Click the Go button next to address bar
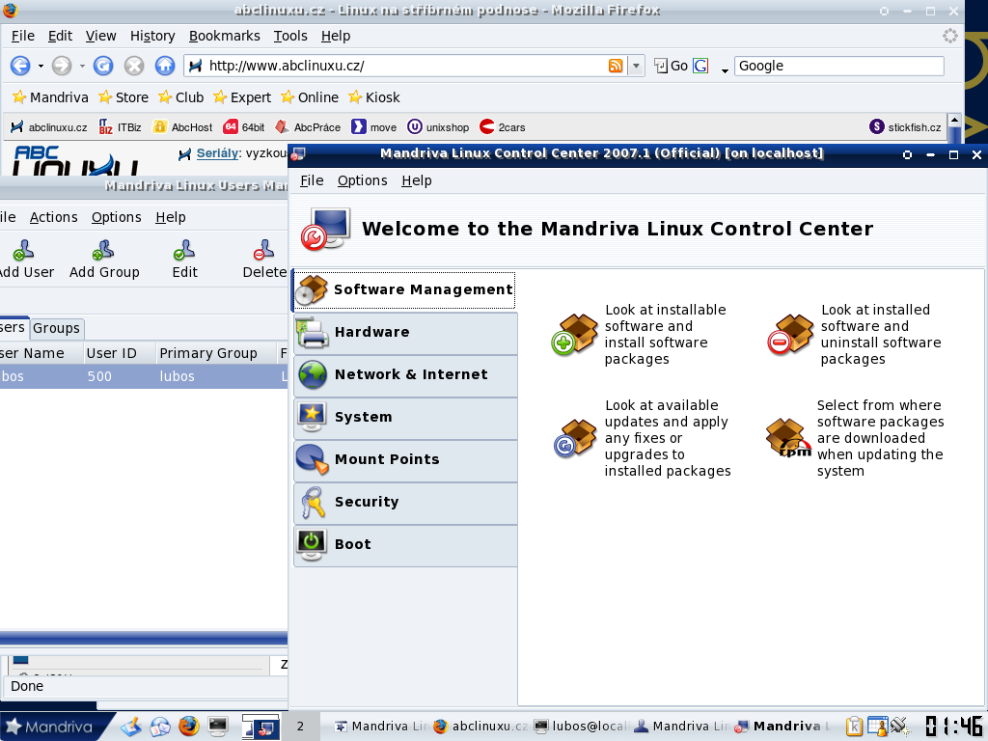This screenshot has width=988, height=741. point(672,66)
